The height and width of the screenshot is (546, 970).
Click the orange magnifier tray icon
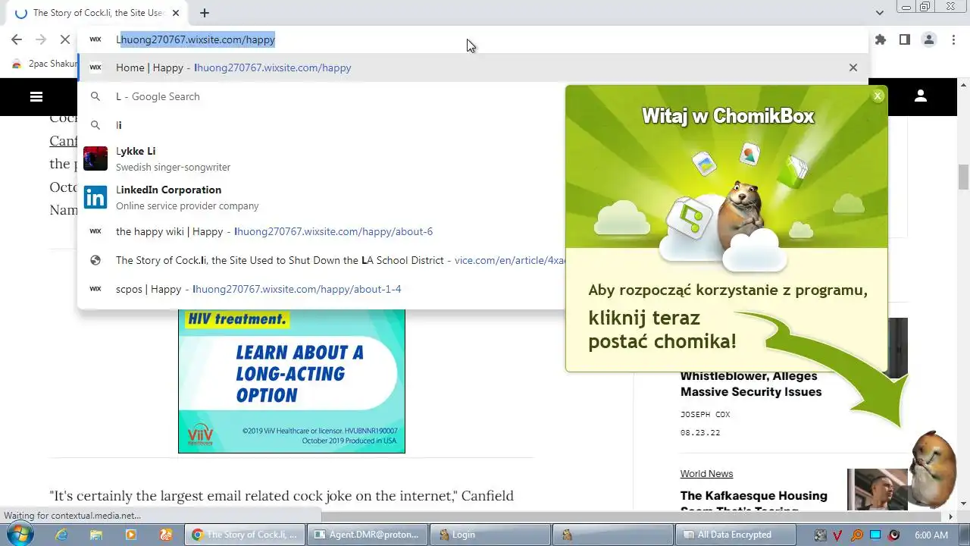[857, 535]
